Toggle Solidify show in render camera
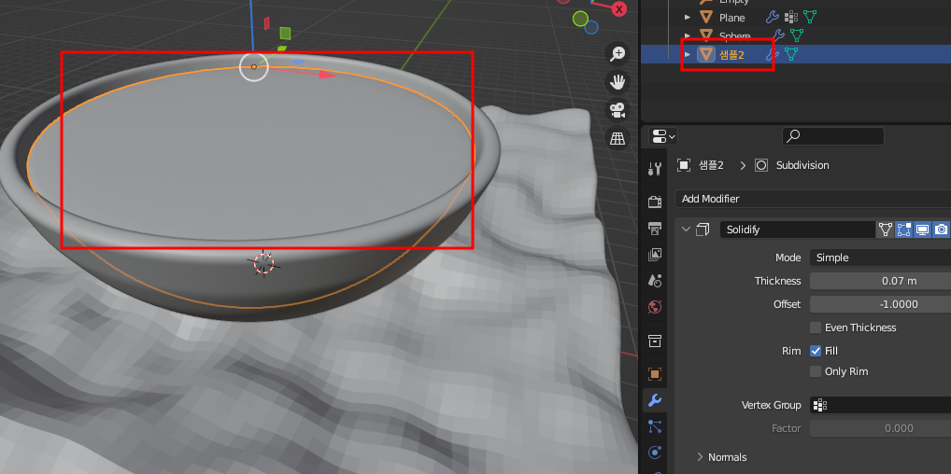This screenshot has width=951, height=474. [x=942, y=230]
